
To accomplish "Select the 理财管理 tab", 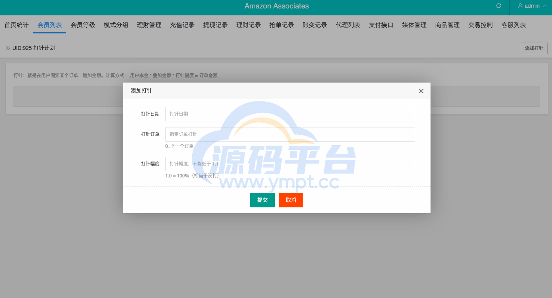I will [149, 25].
